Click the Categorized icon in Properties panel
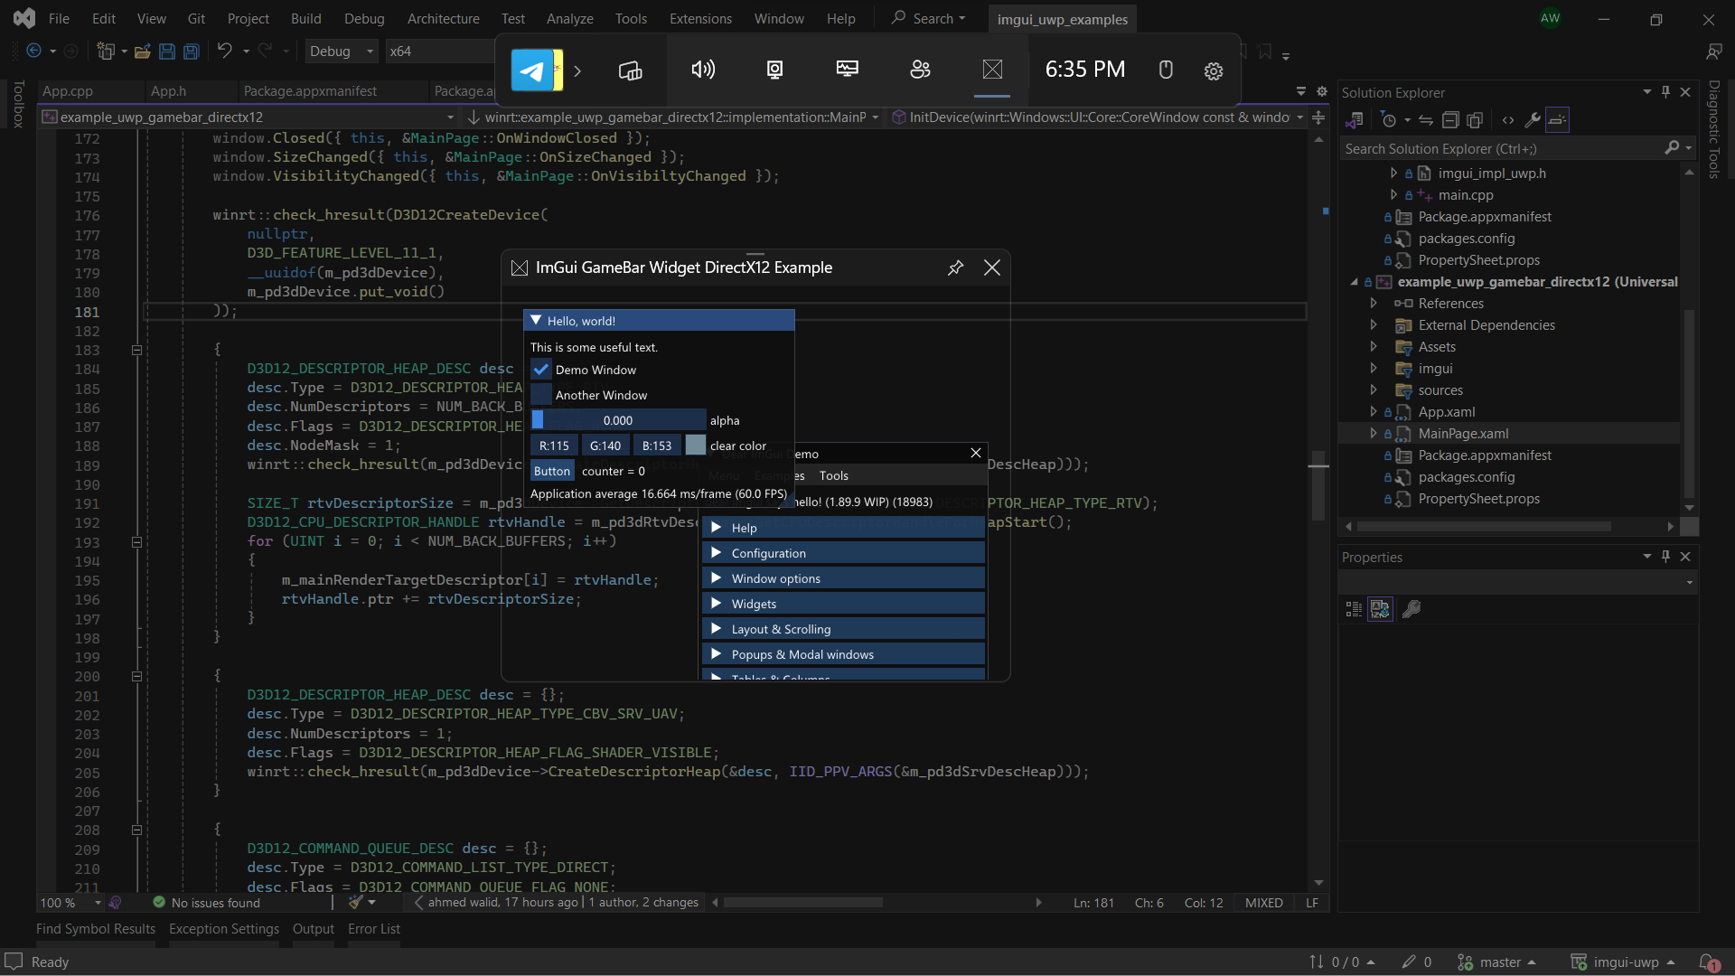This screenshot has height=976, width=1735. [x=1354, y=609]
